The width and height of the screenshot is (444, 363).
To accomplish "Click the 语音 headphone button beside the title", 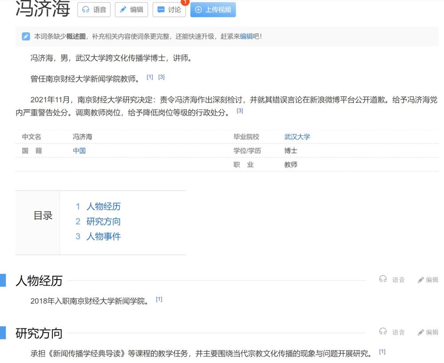I will pyautogui.click(x=94, y=10).
